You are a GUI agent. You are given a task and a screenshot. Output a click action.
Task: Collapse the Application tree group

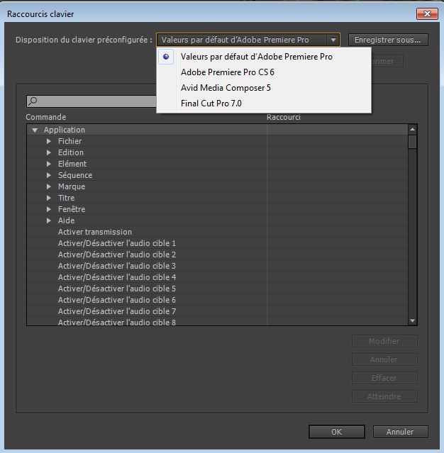tap(35, 130)
